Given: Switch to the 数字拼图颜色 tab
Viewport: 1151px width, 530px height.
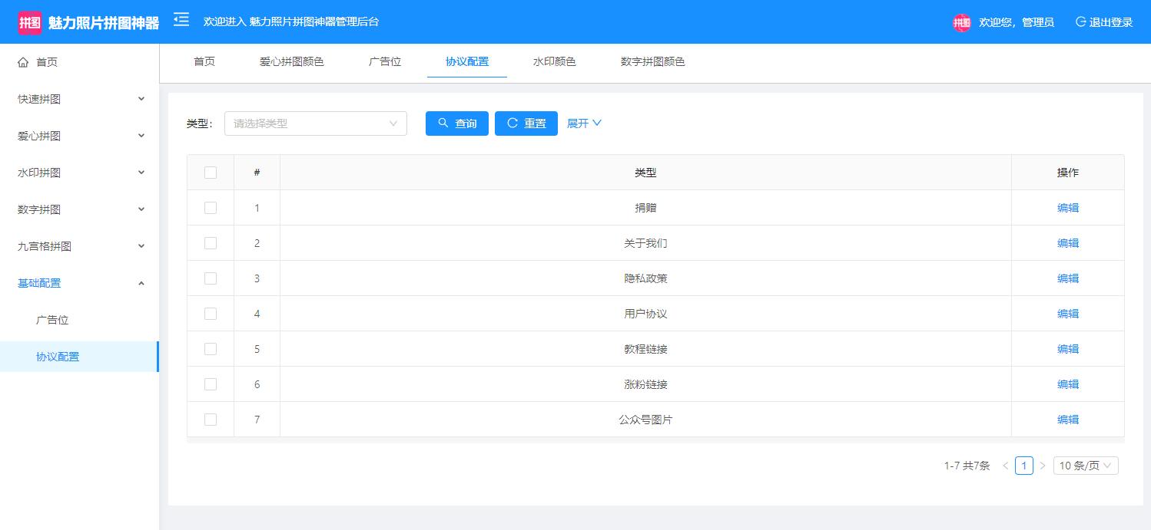Looking at the screenshot, I should pos(653,61).
